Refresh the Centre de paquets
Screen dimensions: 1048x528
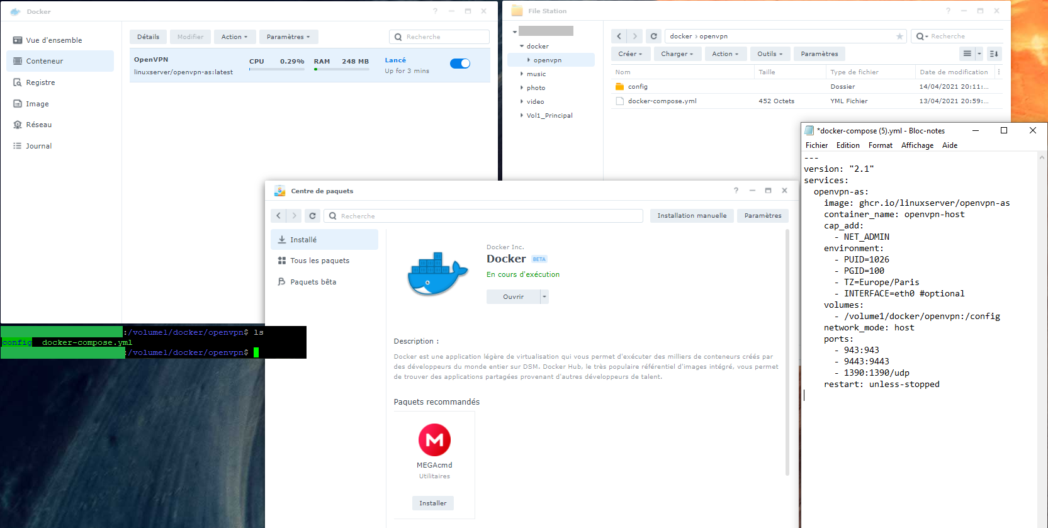[x=312, y=216]
